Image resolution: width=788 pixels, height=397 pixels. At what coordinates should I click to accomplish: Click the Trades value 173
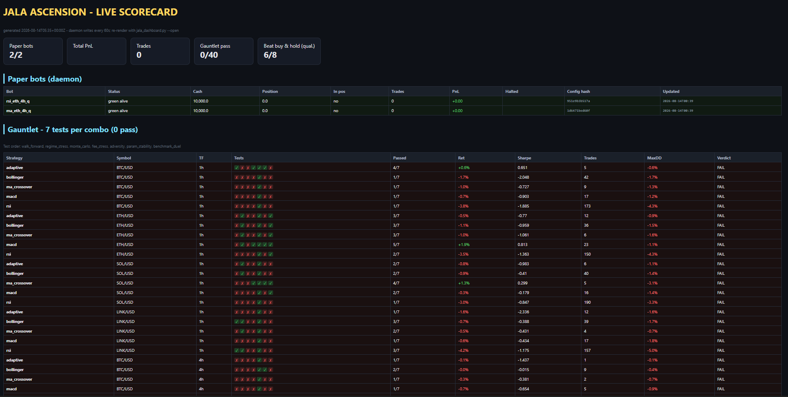[587, 206]
